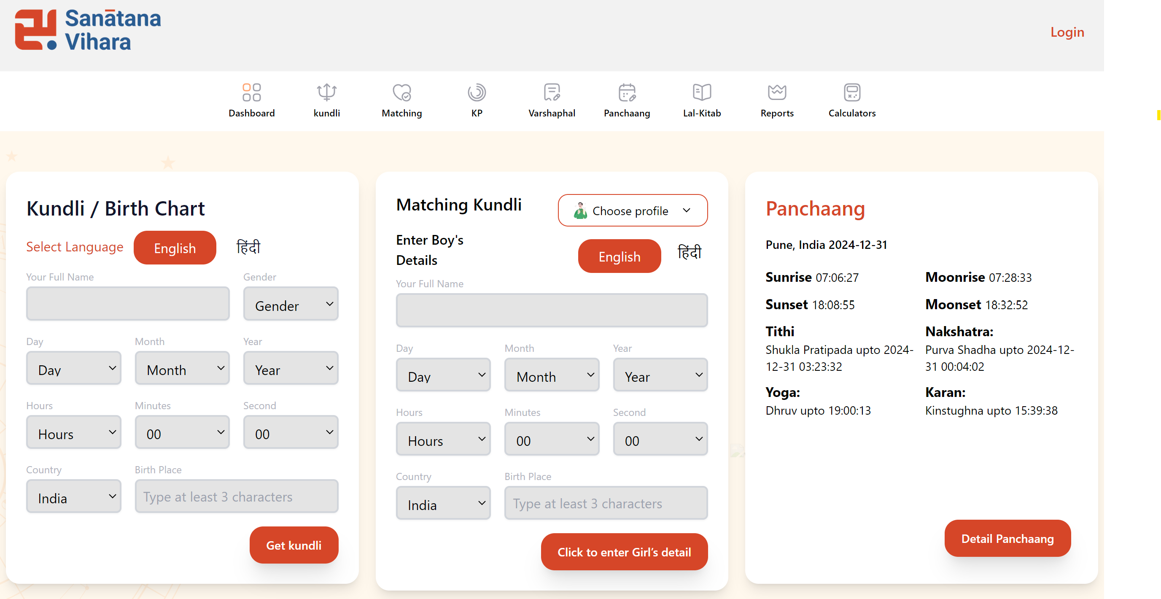The image size is (1161, 599).
Task: Expand Birth Chart Month dropdown
Action: (x=182, y=368)
